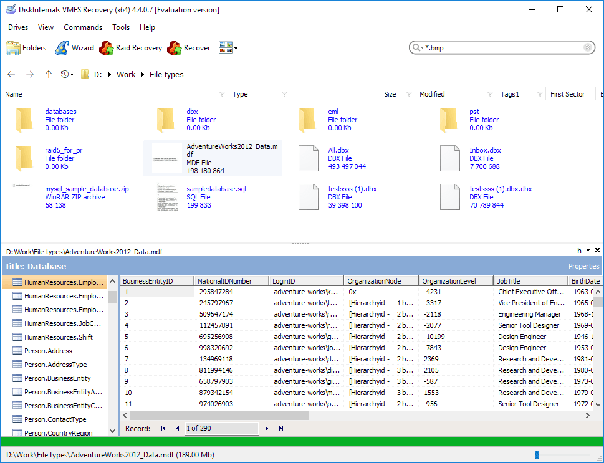Click the *.bmp search box
The width and height of the screenshot is (604, 463).
[502, 48]
